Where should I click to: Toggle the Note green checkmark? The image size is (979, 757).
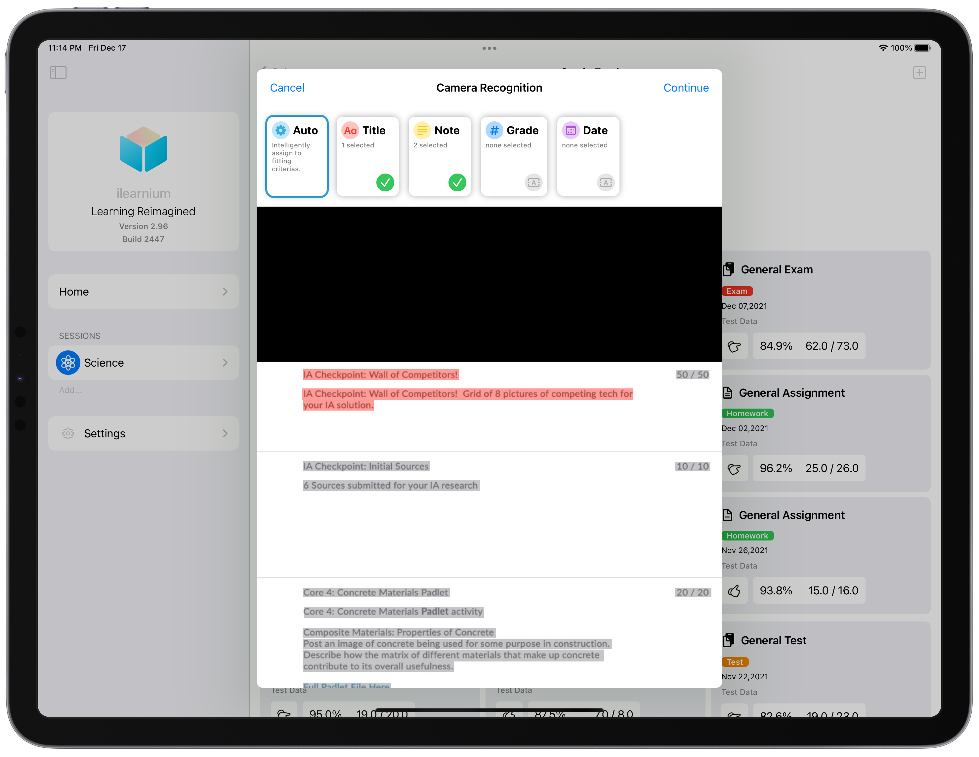coord(457,182)
